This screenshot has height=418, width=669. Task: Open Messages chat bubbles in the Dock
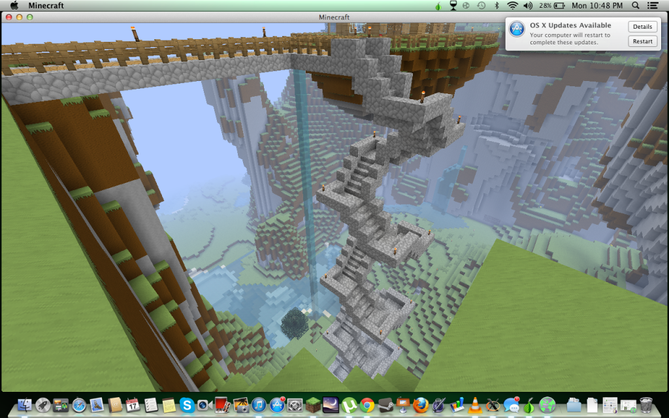511,405
